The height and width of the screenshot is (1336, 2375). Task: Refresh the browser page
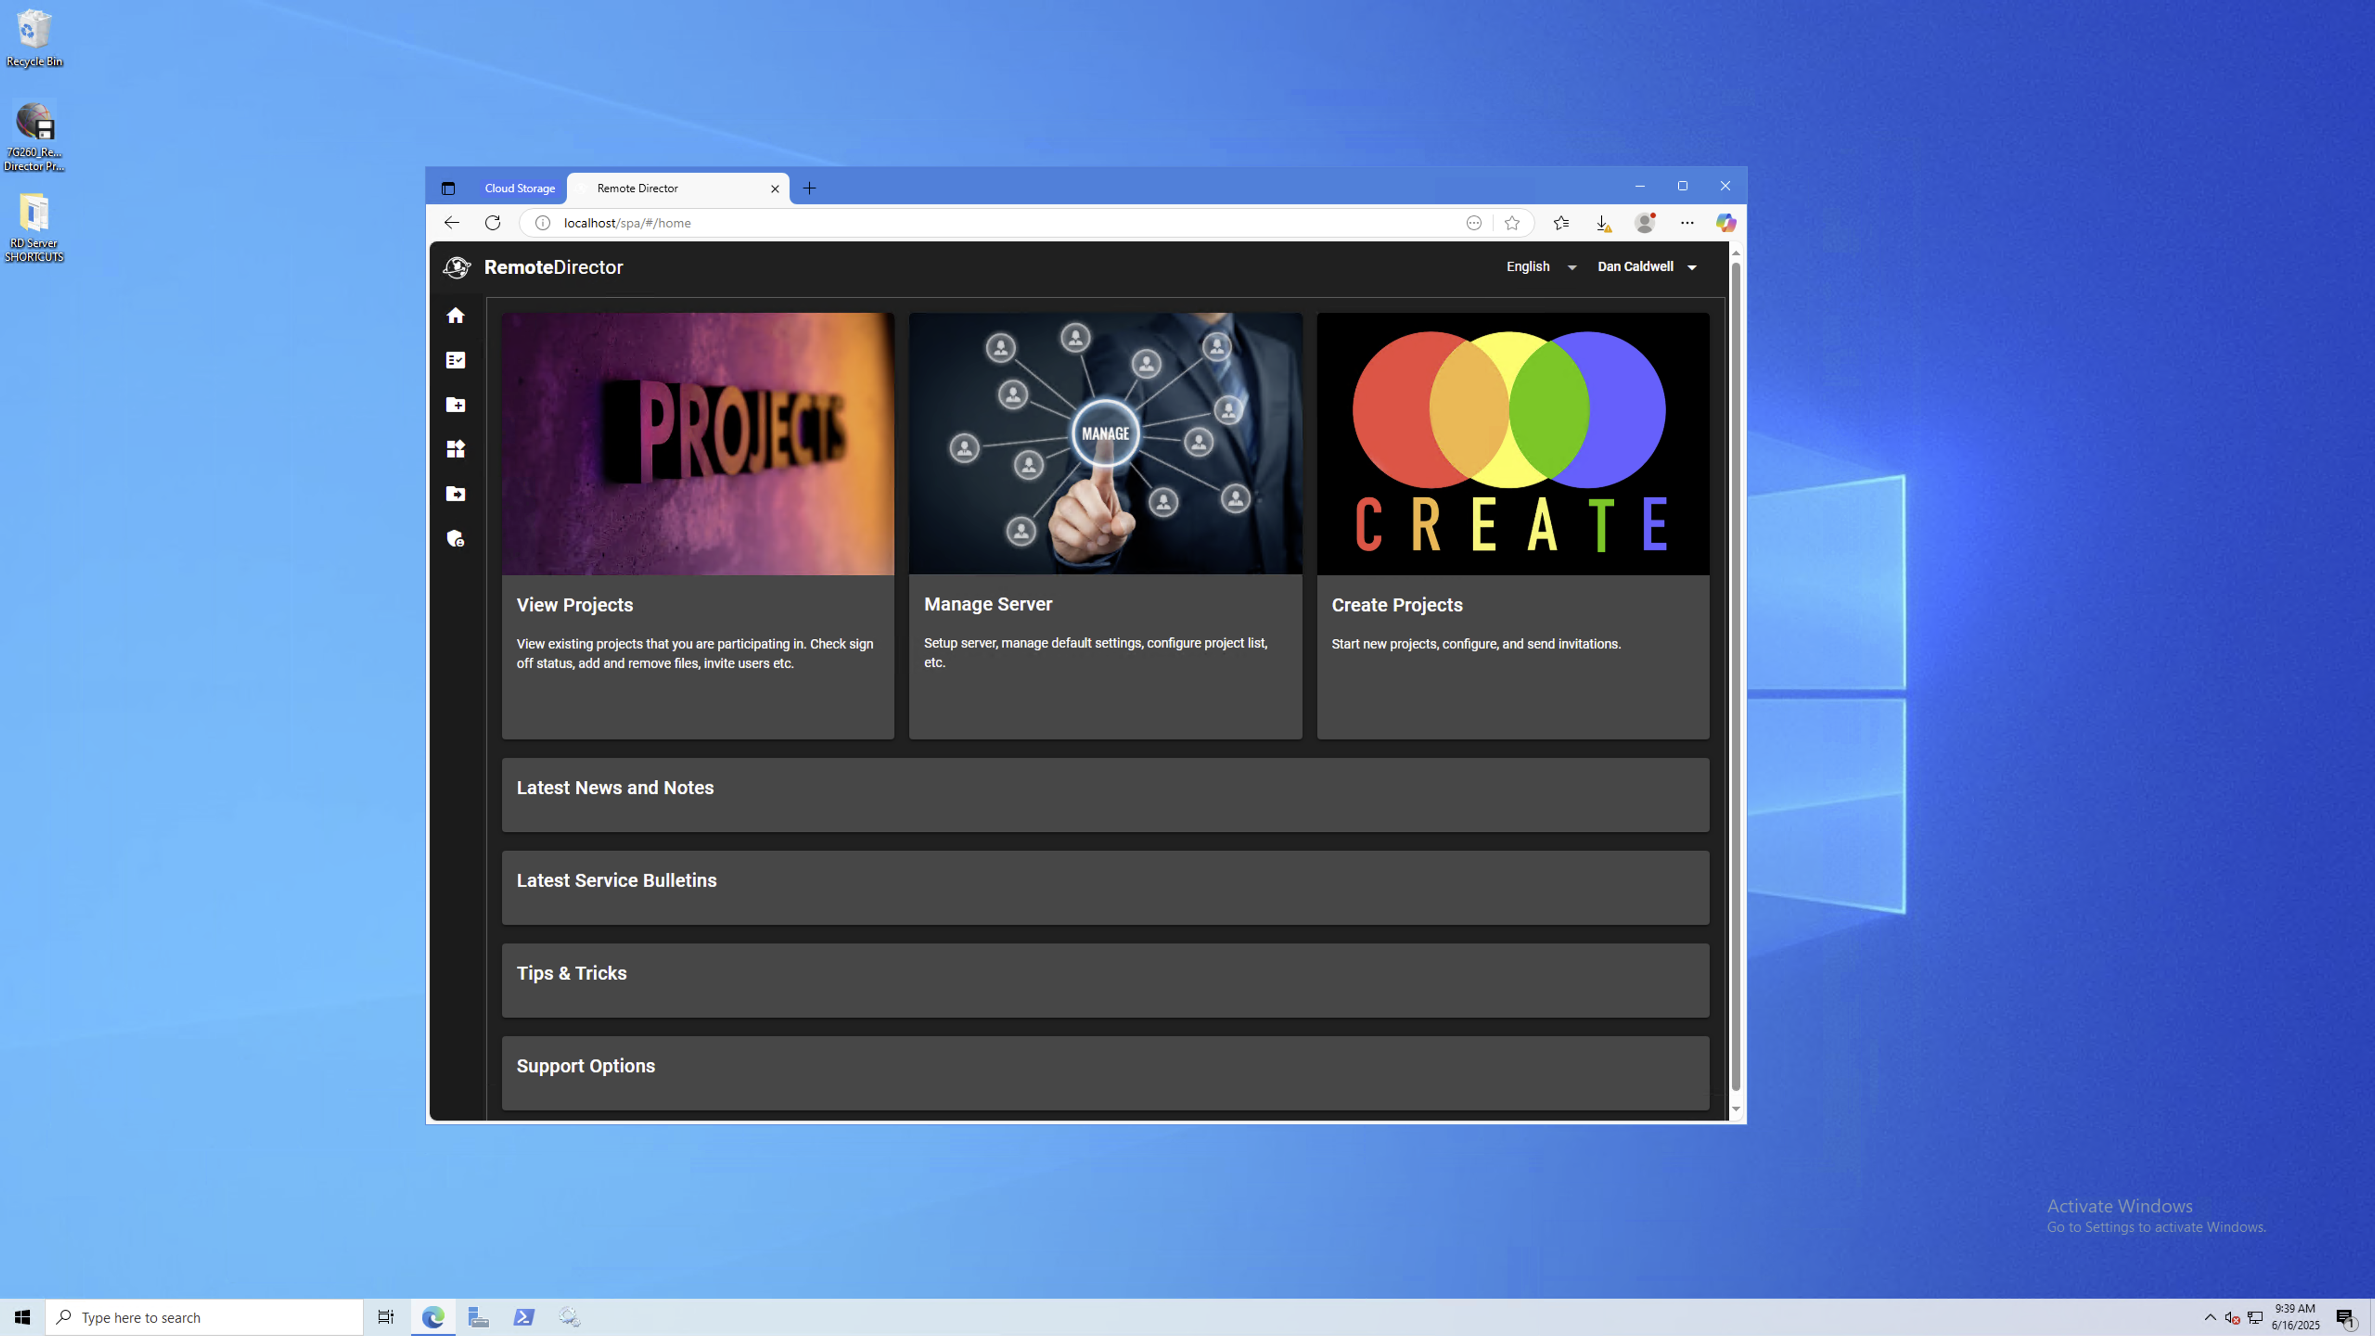[x=492, y=223]
